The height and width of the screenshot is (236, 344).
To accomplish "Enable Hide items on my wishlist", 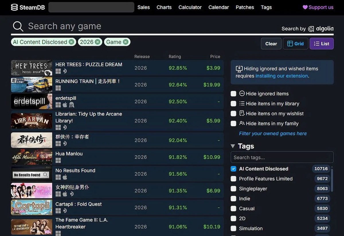I will [x=234, y=114].
